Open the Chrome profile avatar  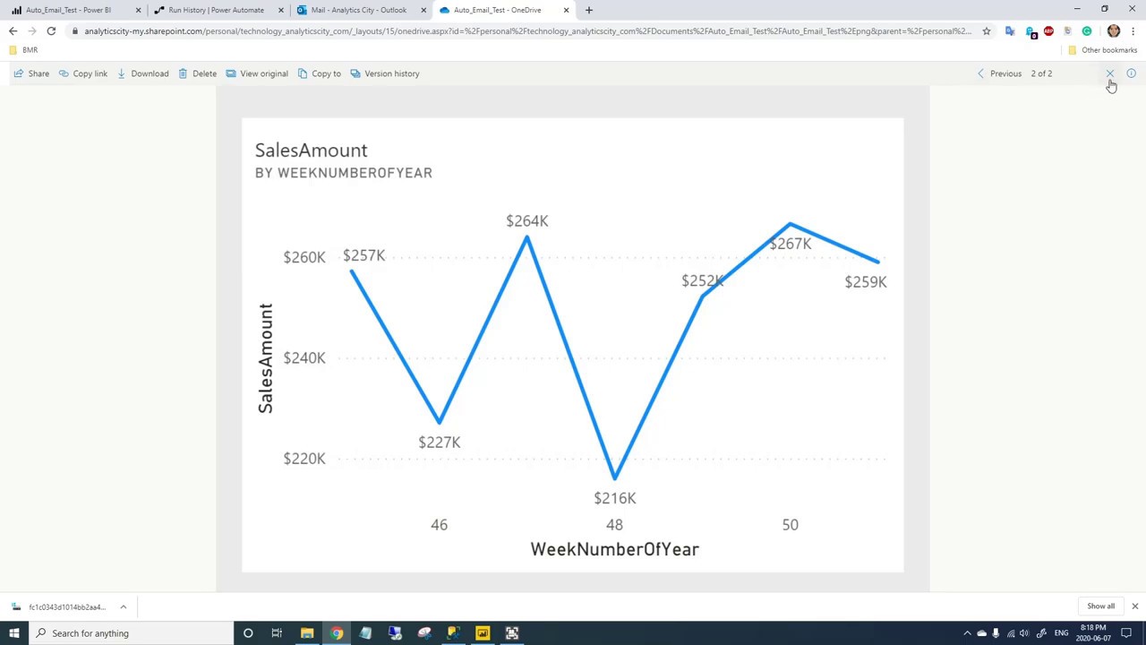[1114, 31]
